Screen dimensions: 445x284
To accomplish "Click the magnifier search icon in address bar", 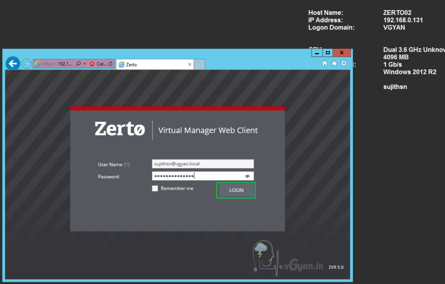I will coord(78,63).
